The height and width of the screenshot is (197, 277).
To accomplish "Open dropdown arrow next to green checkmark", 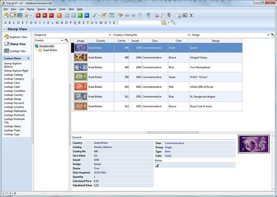I will tap(99, 16).
